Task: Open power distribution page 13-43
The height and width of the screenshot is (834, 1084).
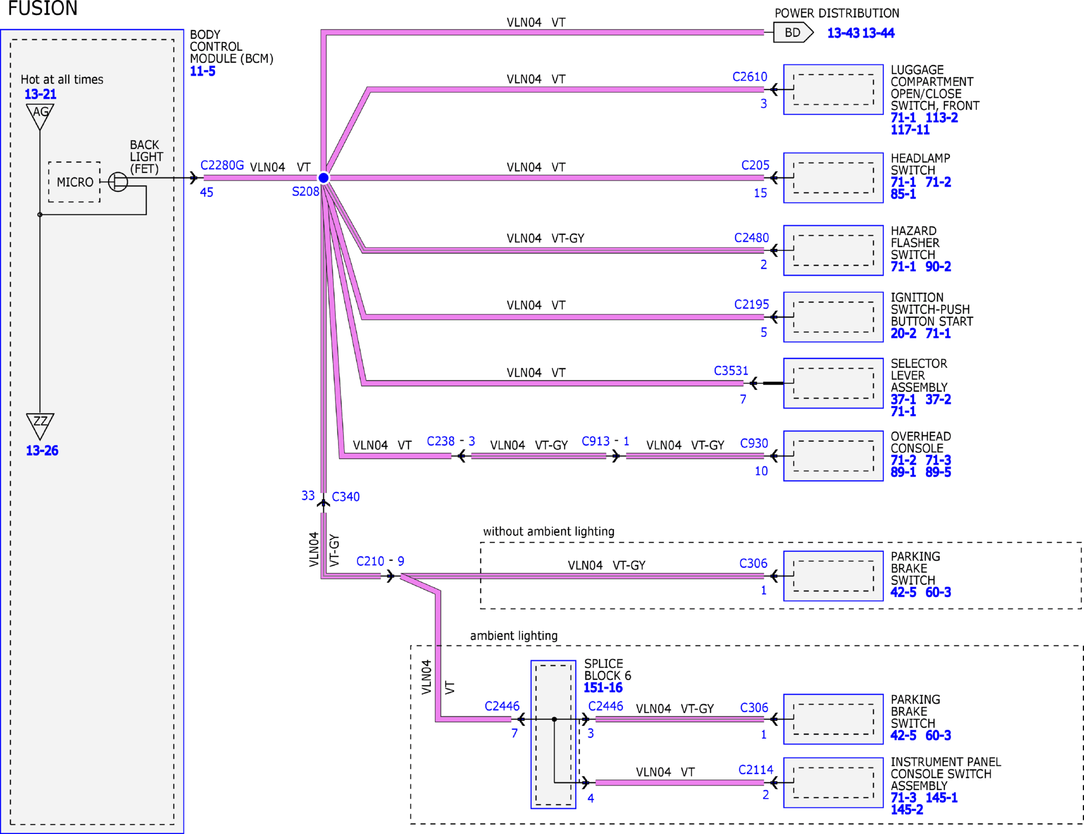Action: tap(843, 33)
